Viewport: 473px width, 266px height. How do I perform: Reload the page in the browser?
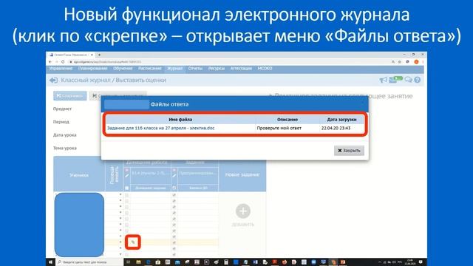coord(63,62)
